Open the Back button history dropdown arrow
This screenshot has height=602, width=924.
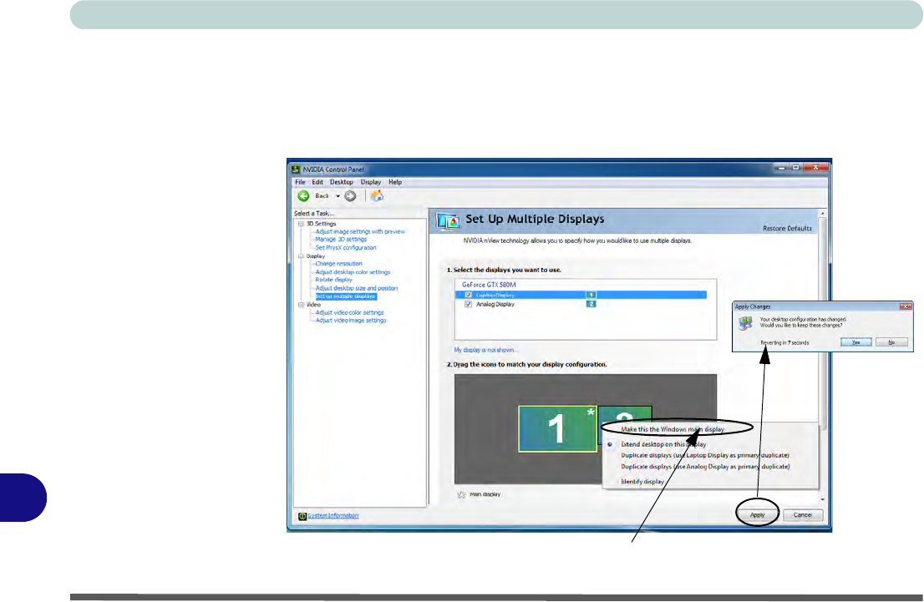pyautogui.click(x=338, y=196)
